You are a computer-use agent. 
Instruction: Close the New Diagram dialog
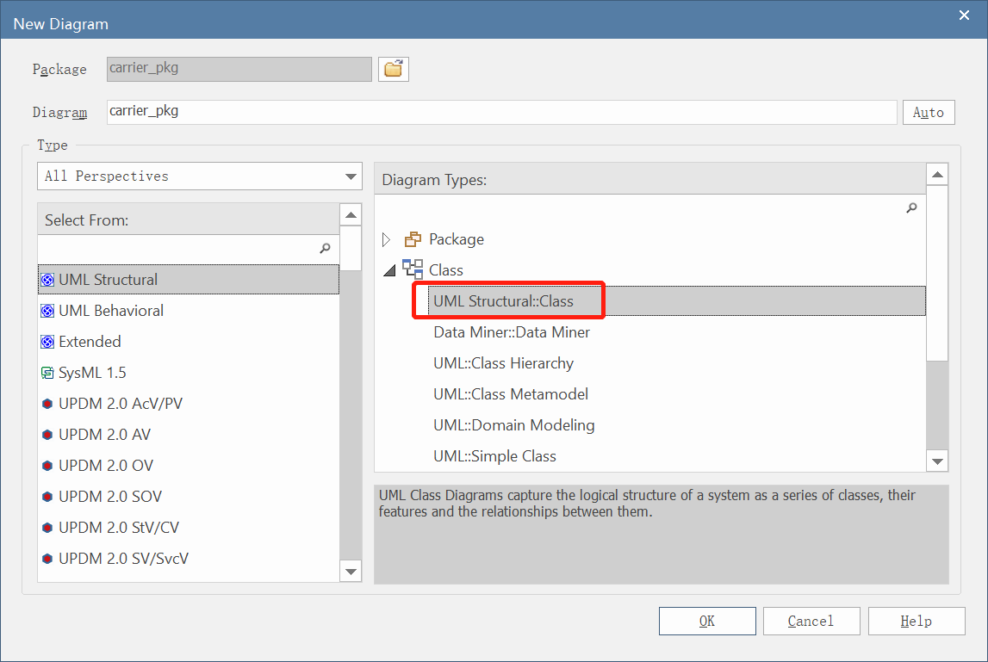964,15
